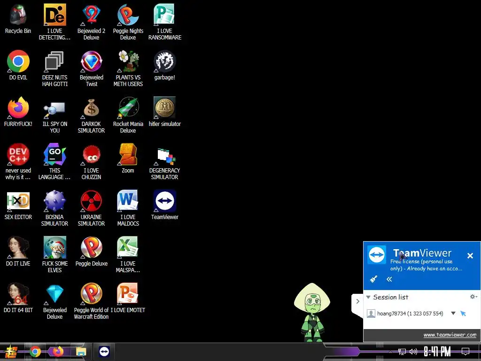
Task: Hide the TeamViewer side panel using arrow tab
Action: 357,301
